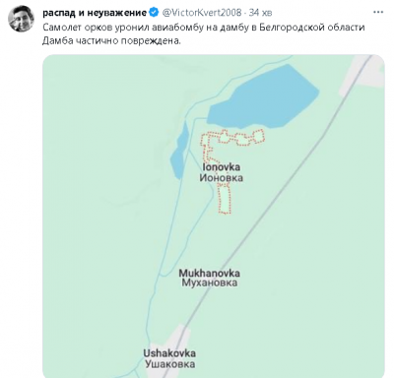Click the Ionovka map label
This screenshot has height=378, width=394.
[222, 167]
